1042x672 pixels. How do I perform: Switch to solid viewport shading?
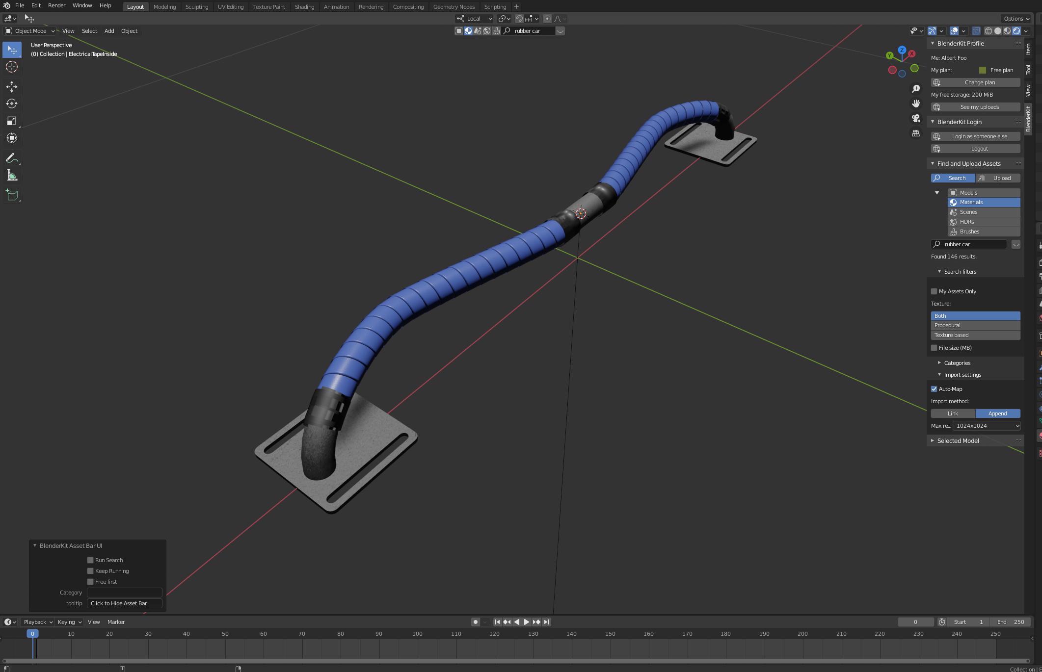(998, 31)
